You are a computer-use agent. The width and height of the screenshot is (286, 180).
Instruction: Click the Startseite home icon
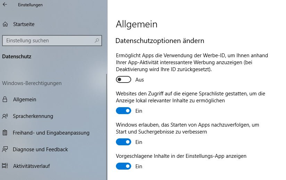tap(5, 24)
